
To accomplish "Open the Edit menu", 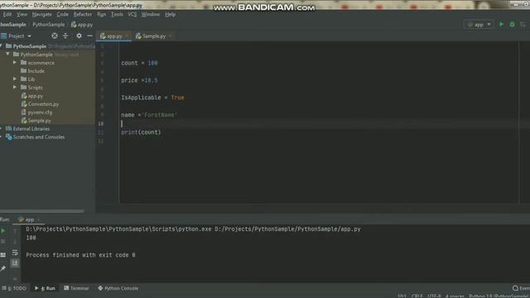I will 7,14.
